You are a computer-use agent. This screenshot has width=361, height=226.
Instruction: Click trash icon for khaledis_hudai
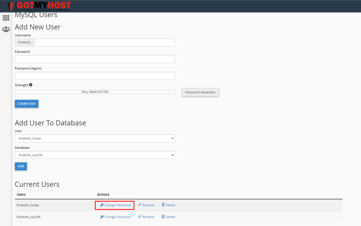click(163, 205)
